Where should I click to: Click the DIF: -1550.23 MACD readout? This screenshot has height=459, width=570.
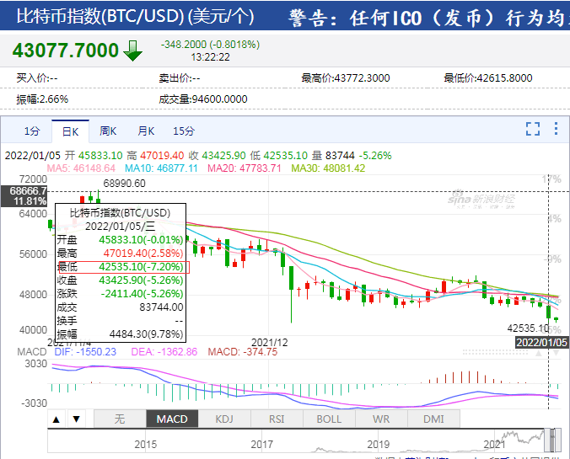pos(85,352)
